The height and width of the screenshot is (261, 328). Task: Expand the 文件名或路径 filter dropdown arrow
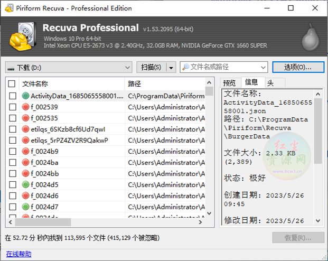point(263,68)
